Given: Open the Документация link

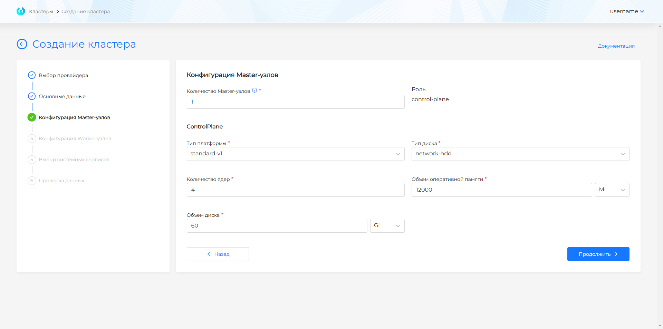Looking at the screenshot, I should [616, 46].
